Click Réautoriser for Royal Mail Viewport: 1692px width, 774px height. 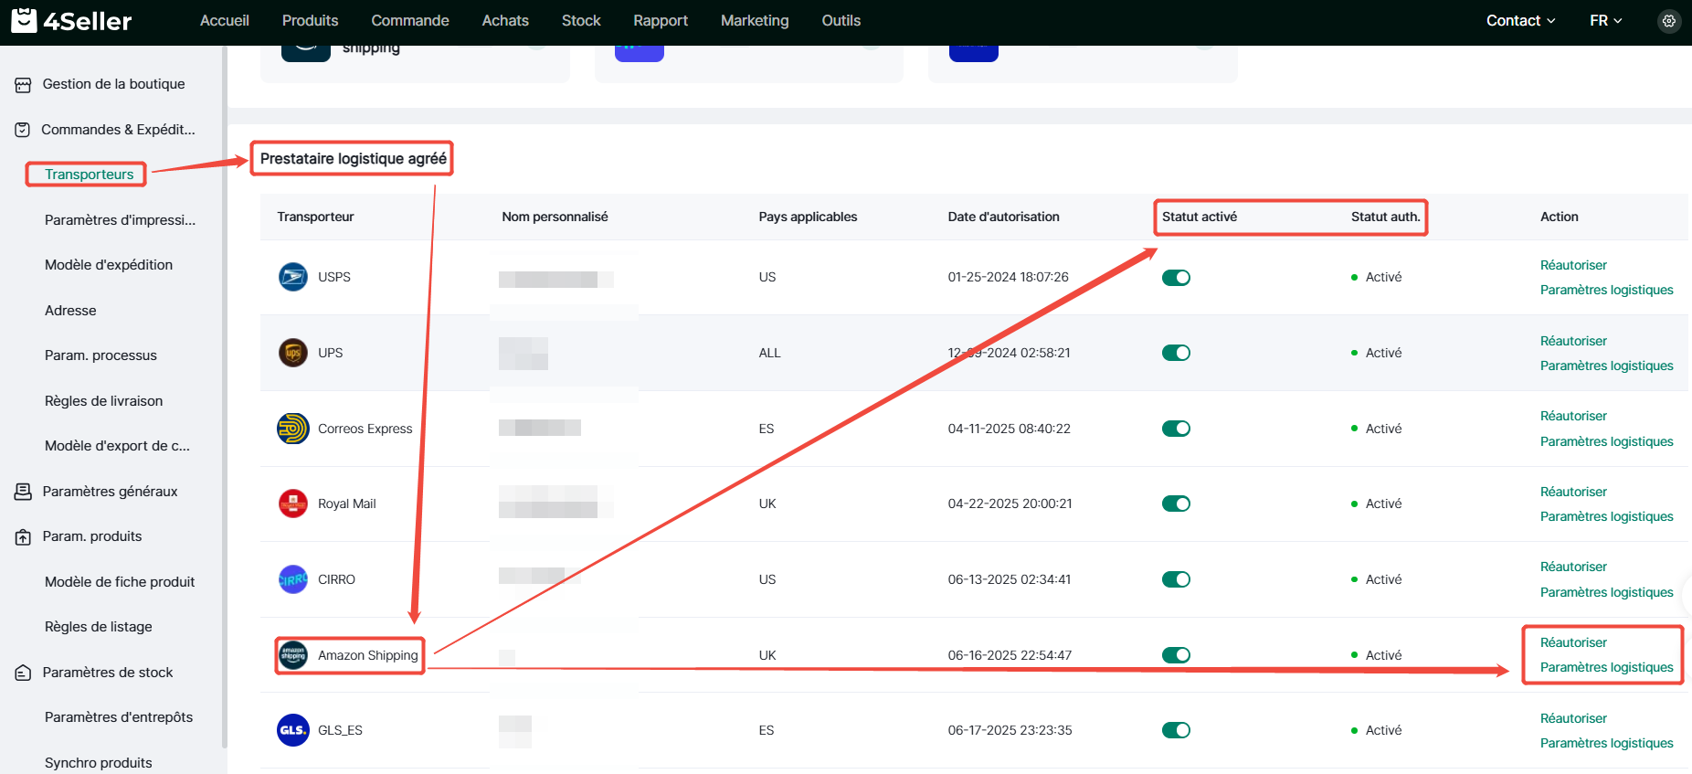(1573, 492)
